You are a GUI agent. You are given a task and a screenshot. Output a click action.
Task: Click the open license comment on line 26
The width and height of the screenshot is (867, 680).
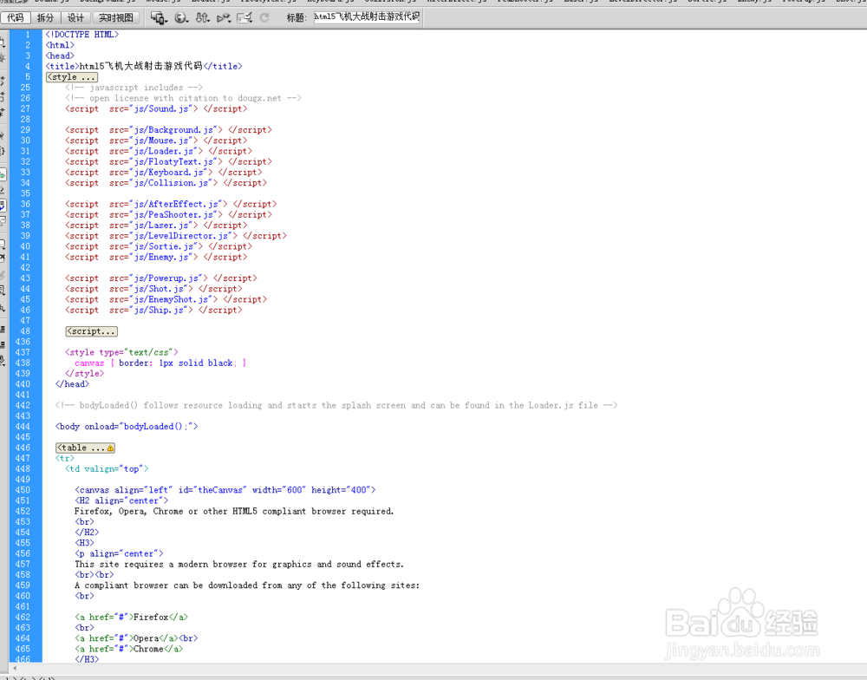pos(183,98)
